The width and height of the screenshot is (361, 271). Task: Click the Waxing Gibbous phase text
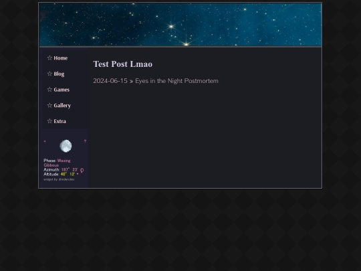[x=57, y=163]
